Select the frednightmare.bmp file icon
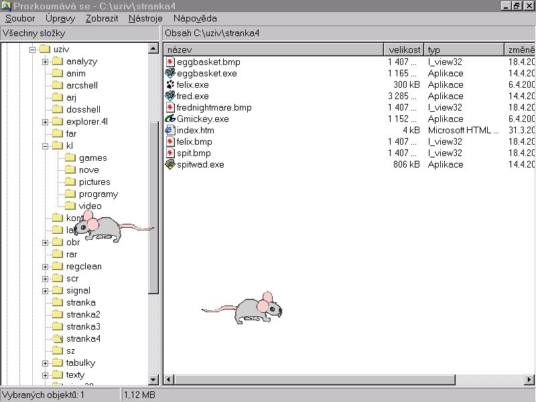536x402 pixels. pyautogui.click(x=170, y=107)
